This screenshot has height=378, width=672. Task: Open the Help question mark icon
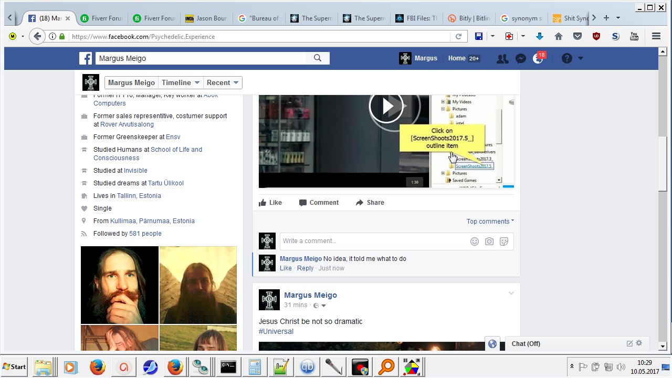(566, 58)
